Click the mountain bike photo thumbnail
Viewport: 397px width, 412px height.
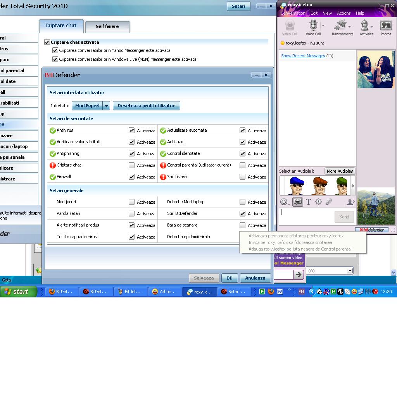point(376,206)
